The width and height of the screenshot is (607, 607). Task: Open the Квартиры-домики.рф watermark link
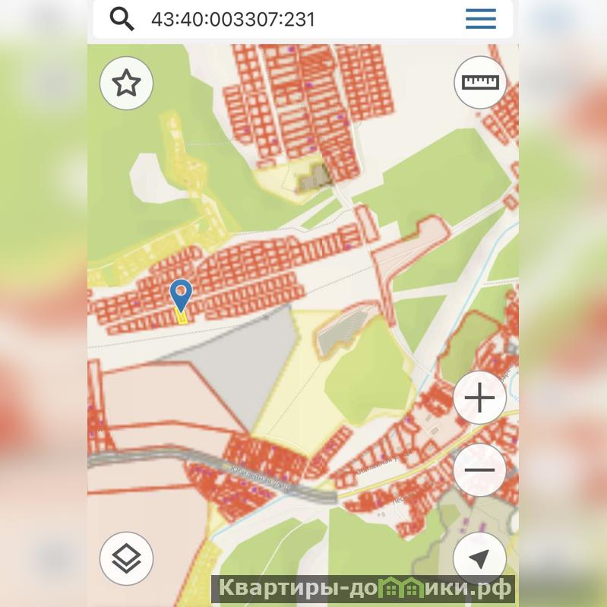(363, 590)
